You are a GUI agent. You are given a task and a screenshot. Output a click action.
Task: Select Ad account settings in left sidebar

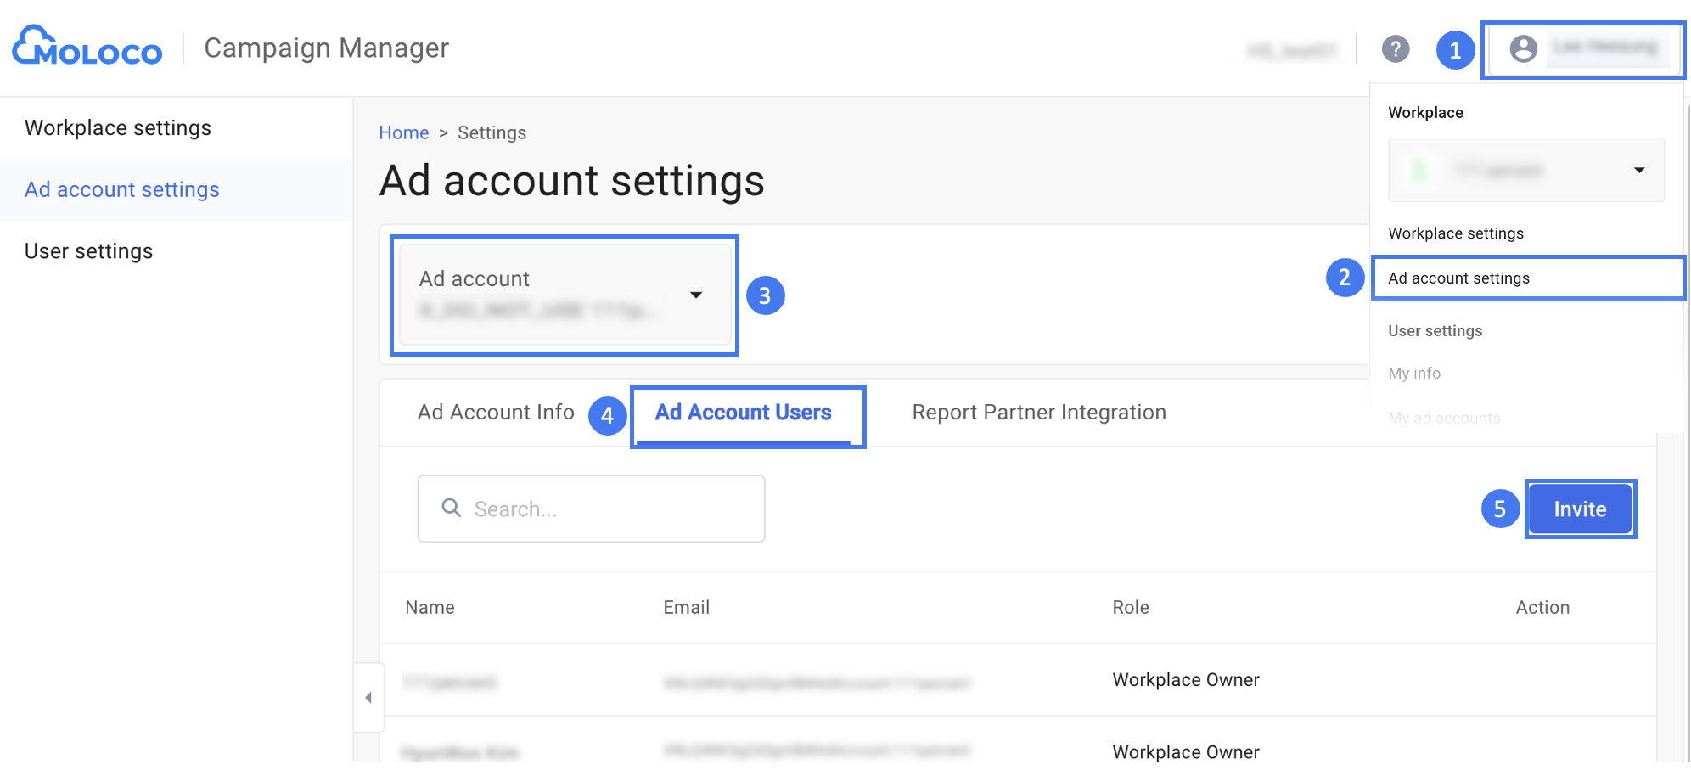click(x=122, y=190)
